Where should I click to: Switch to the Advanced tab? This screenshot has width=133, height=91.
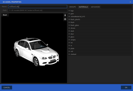click(95, 7)
